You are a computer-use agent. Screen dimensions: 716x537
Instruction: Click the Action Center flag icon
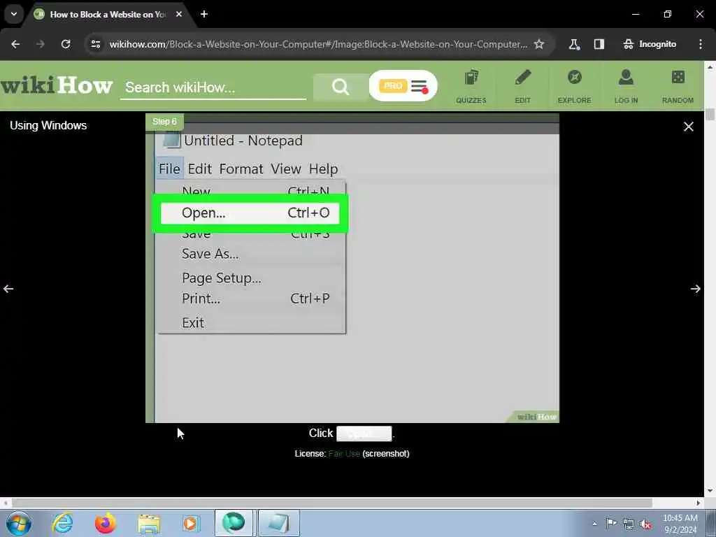coord(611,523)
